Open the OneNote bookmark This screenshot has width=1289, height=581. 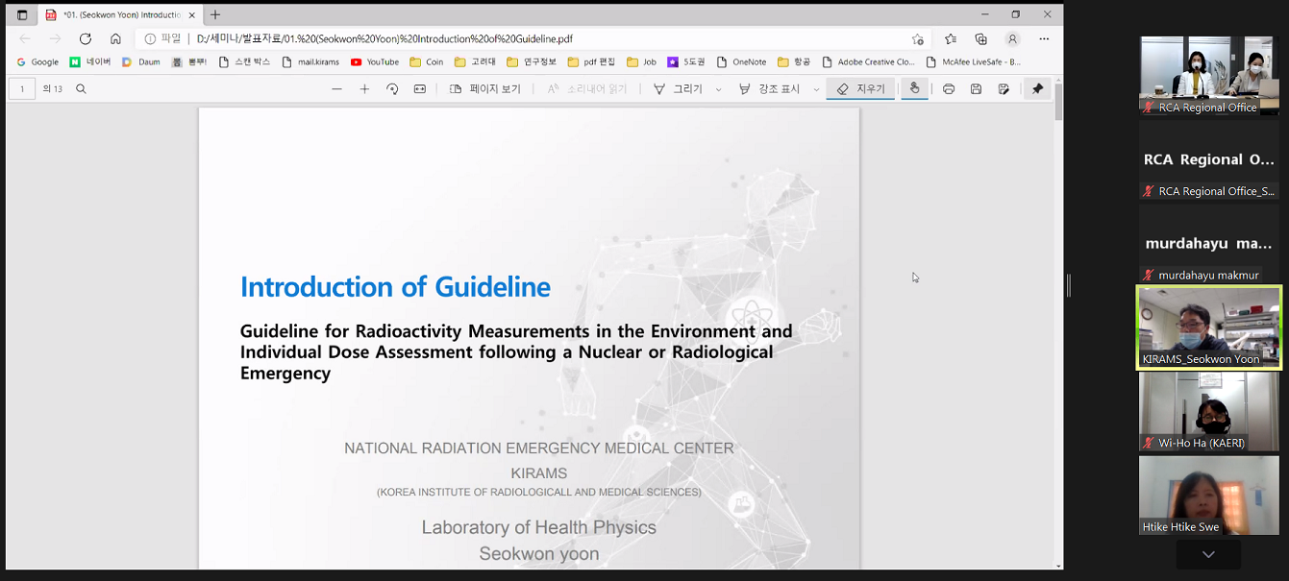(x=741, y=62)
